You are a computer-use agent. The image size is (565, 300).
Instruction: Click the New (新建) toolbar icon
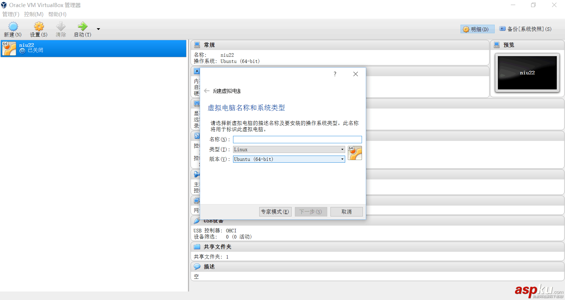coord(13,26)
